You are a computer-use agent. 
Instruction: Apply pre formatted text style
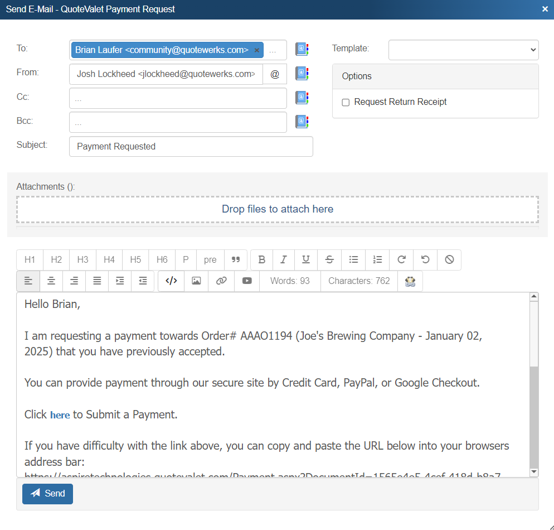click(210, 259)
